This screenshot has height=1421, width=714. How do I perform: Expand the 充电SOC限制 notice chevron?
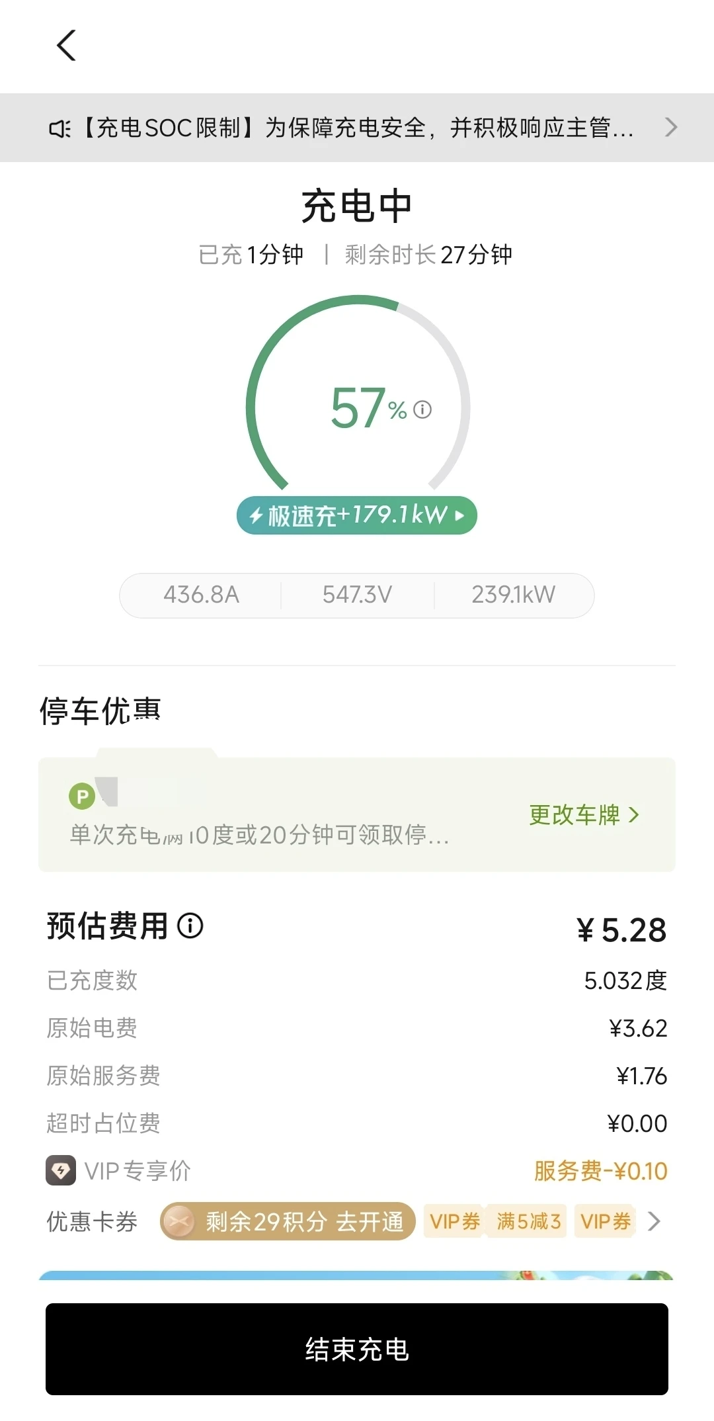tap(670, 127)
